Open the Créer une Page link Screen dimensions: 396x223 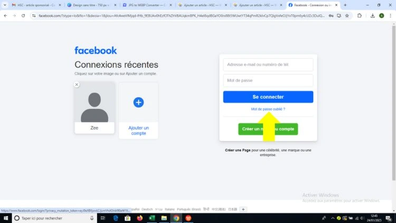click(238, 150)
